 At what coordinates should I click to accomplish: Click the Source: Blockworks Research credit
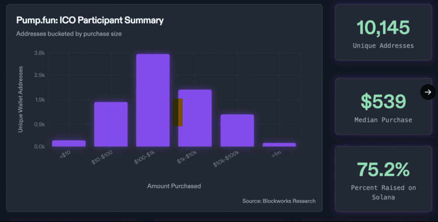[x=279, y=201]
